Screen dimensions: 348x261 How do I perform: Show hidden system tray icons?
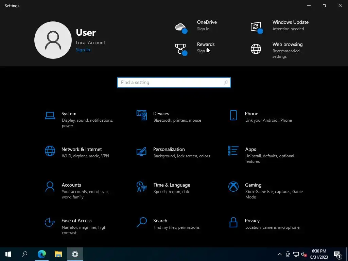coord(280,254)
